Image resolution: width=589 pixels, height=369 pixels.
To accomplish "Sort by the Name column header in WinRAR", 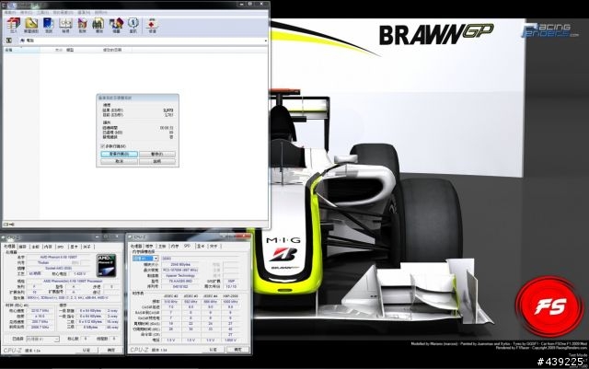I will coord(21,50).
